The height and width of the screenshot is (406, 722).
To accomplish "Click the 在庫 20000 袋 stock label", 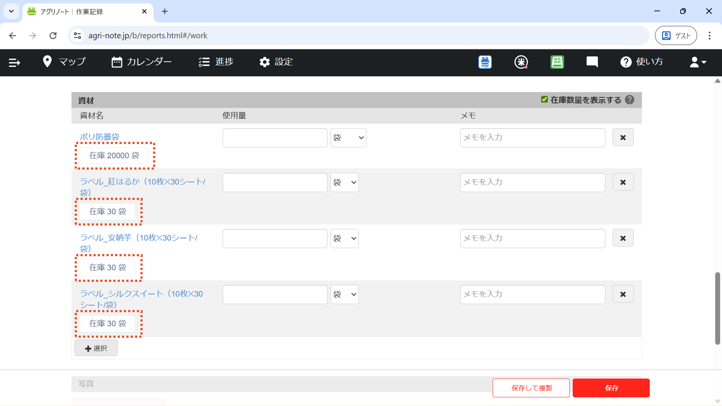I will (x=114, y=156).
